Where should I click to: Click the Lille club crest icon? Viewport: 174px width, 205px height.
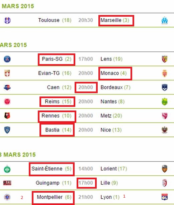165,183
